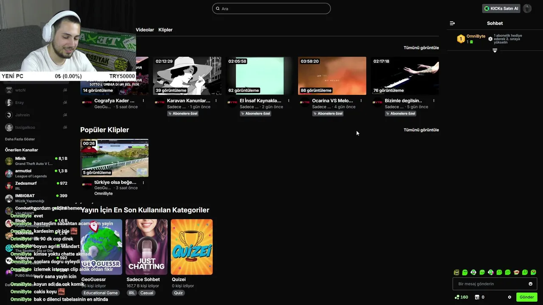Send the message with Gönder button
Viewport: 543px width, 305px height.
(526, 297)
